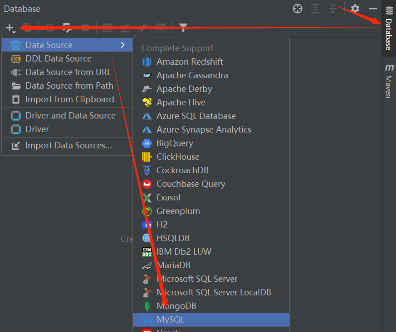Select Apache Derby
The width and height of the screenshot is (396, 332).
click(211, 89)
